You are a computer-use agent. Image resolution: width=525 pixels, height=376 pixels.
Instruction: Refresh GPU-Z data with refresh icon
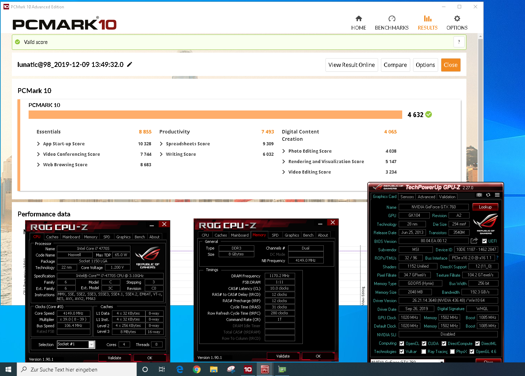pos(488,195)
